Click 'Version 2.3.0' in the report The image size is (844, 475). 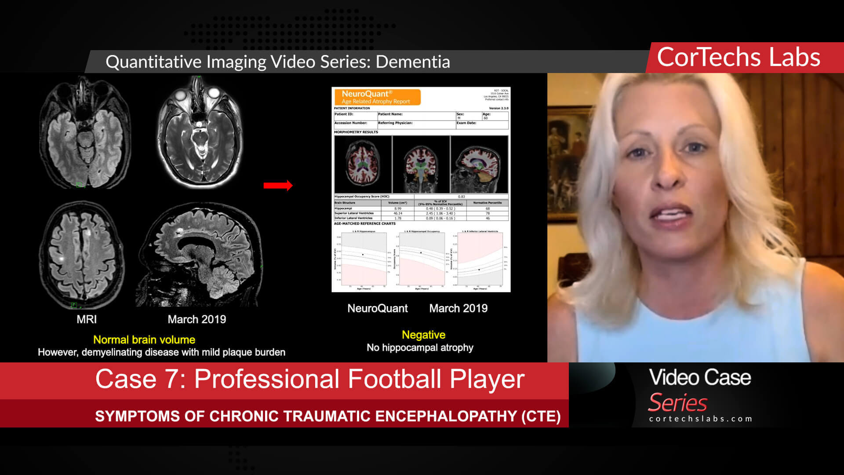[x=498, y=108]
